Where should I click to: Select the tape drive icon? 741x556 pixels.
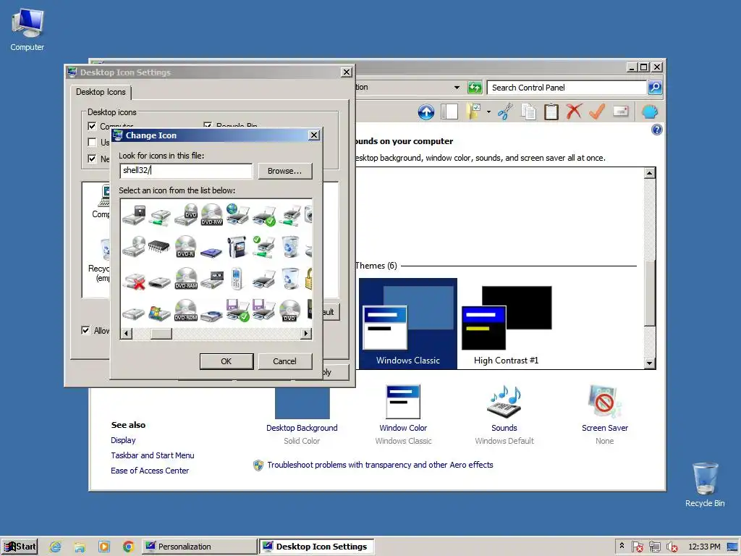pos(211,280)
